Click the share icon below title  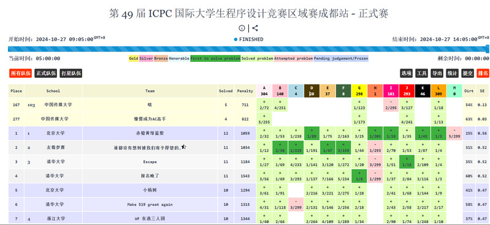click(255, 28)
